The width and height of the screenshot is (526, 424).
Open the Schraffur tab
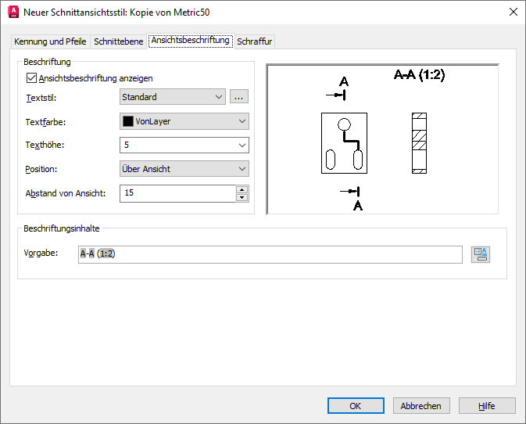(x=255, y=41)
